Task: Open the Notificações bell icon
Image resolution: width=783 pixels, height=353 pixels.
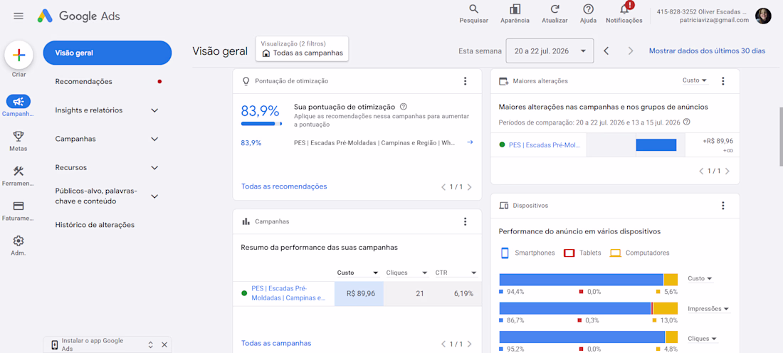Action: coord(624,9)
